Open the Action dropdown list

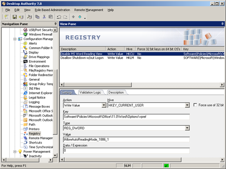tap(104, 105)
